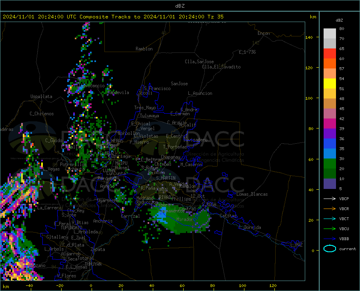
Task: Click the L_Vegas map label
Action: [x=51, y=169]
